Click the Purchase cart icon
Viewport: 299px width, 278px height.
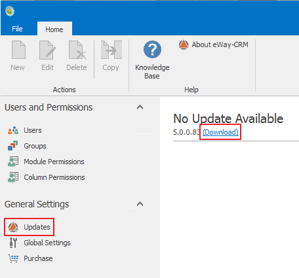[13, 258]
